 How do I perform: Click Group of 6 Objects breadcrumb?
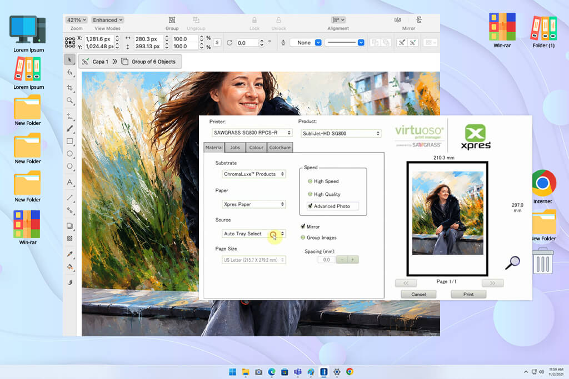pyautogui.click(x=153, y=62)
